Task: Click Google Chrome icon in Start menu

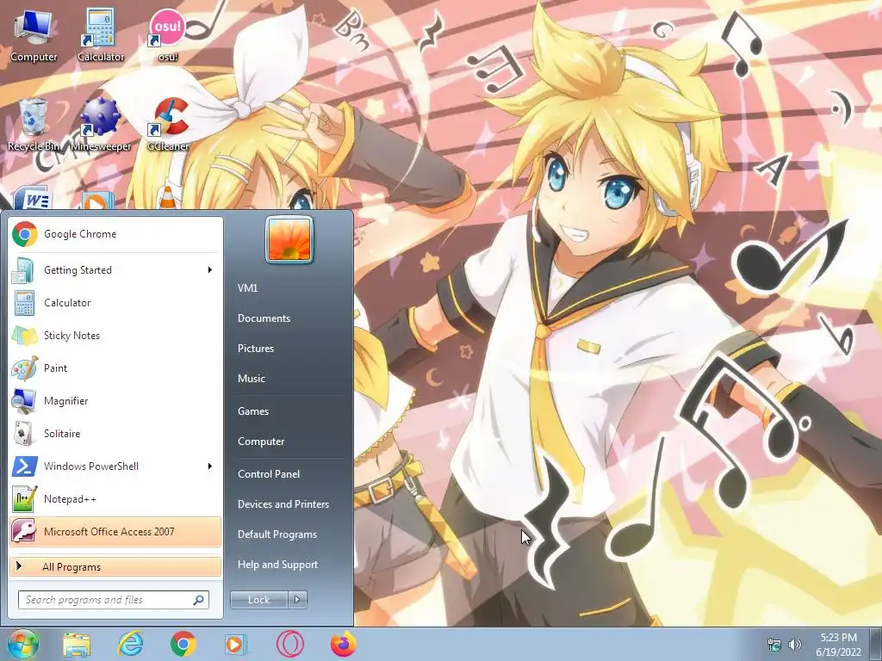Action: 24,234
